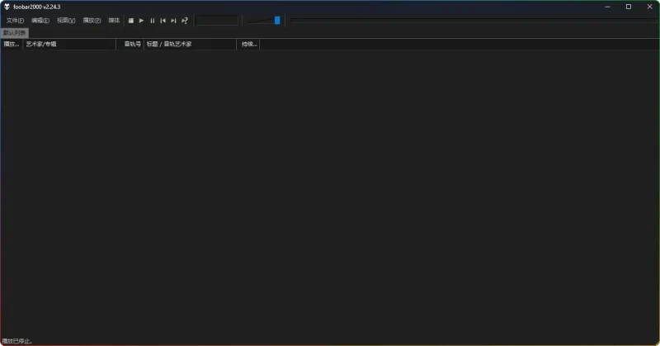Open the 媒体 Library menu
Image resolution: width=660 pixels, height=346 pixels.
click(x=114, y=20)
